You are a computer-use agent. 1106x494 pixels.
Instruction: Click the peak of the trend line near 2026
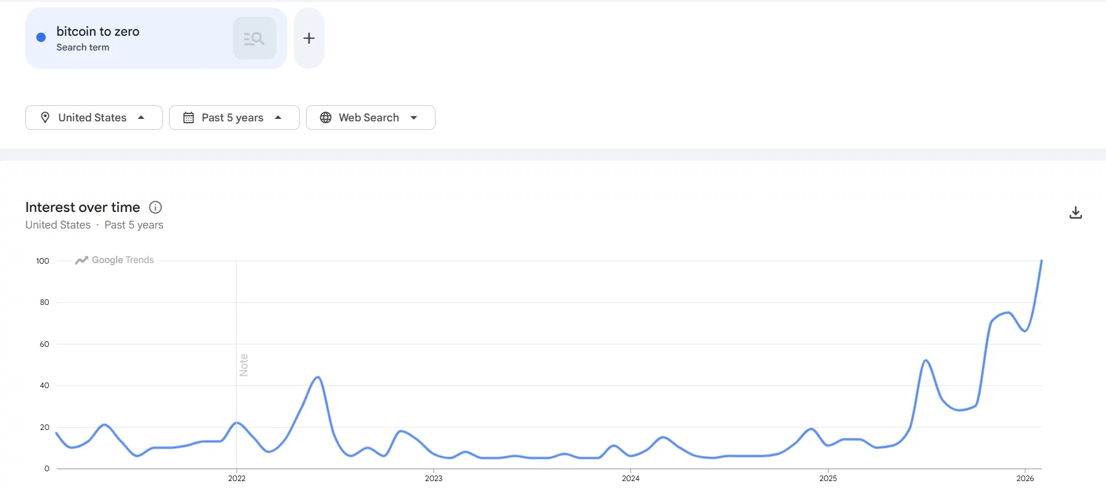1041,262
